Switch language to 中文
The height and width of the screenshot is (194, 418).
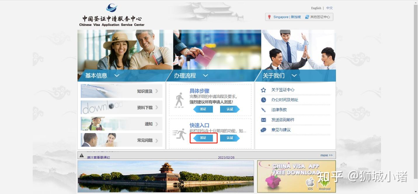(330, 8)
